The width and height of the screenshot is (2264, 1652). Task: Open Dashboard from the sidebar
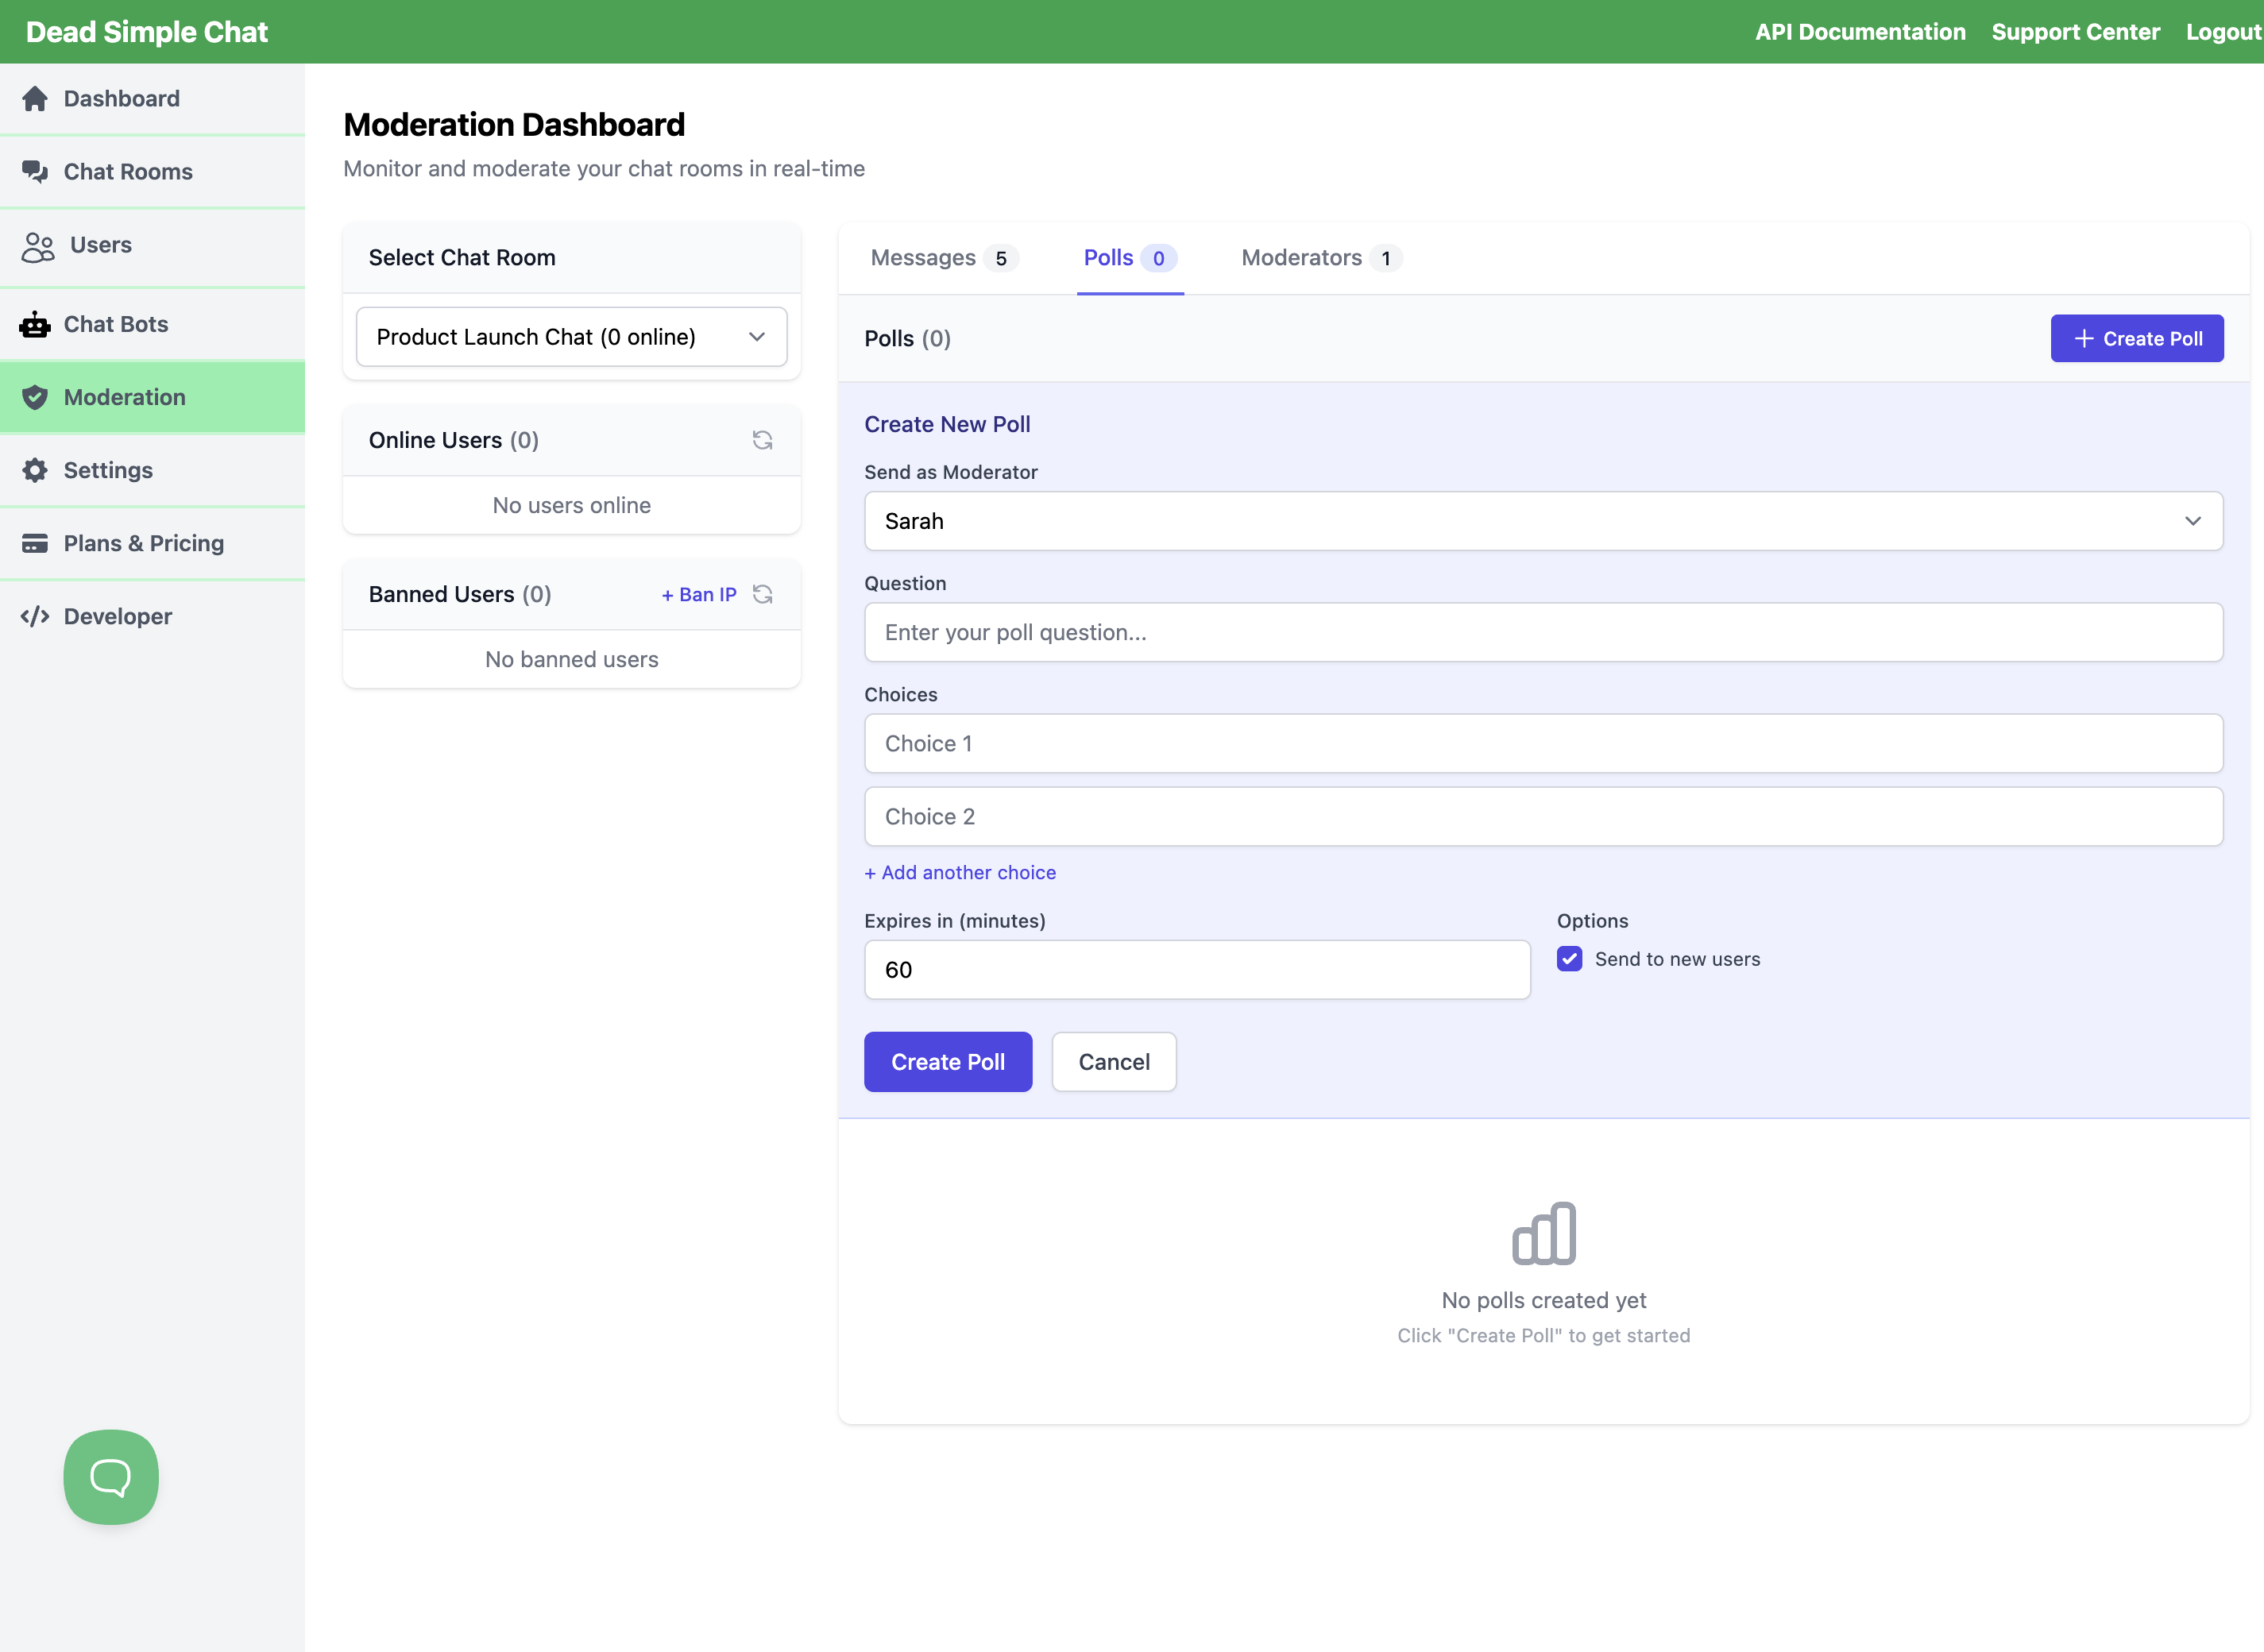tap(152, 98)
